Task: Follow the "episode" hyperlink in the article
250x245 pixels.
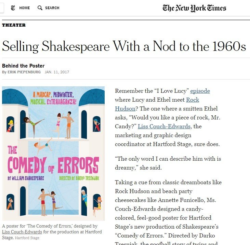Action: pos(200,91)
